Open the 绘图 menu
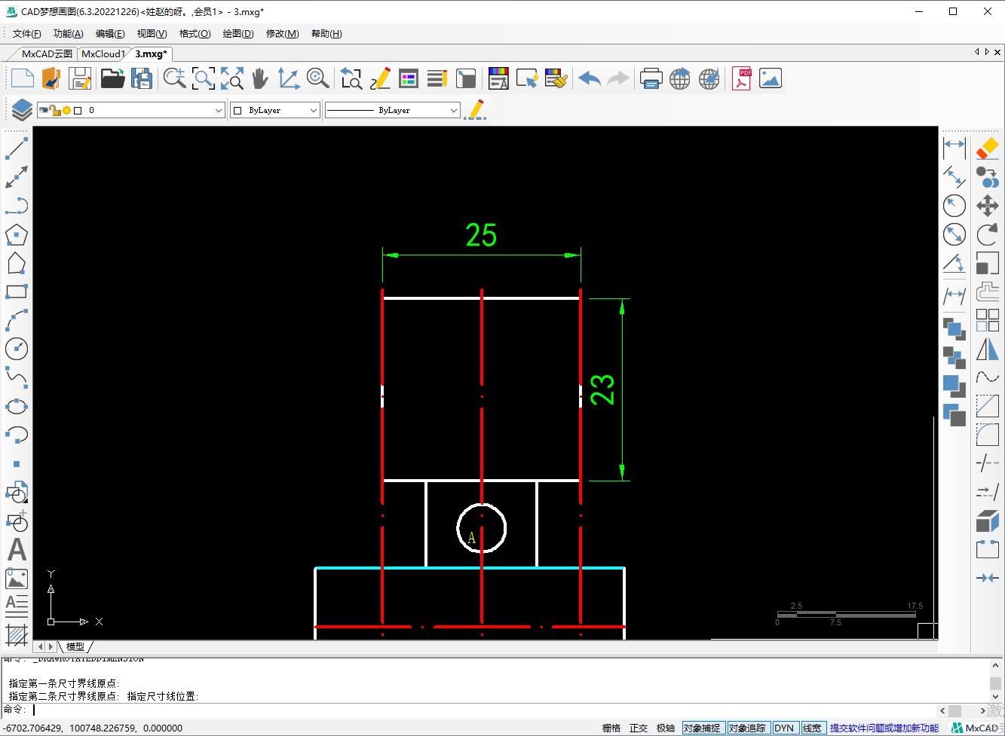Viewport: 1005px width, 736px height. click(237, 33)
